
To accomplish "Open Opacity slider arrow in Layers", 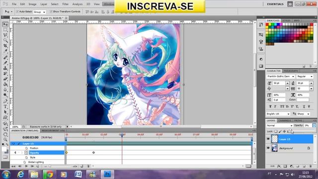I will click(x=315, y=125).
